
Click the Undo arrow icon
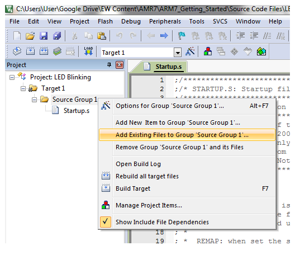(x=120, y=36)
